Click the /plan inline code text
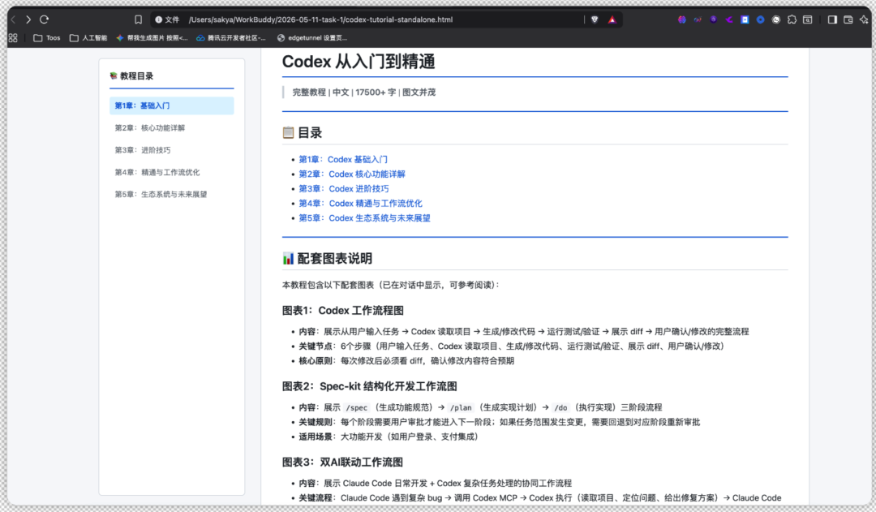 (x=461, y=407)
